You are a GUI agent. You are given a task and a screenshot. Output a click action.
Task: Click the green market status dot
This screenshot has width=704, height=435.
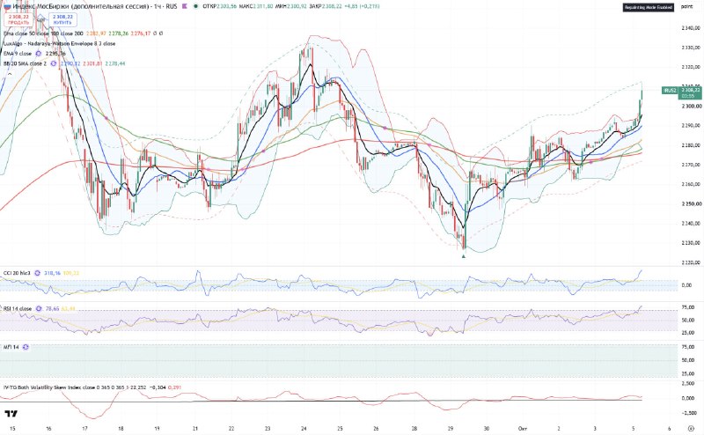click(195, 6)
